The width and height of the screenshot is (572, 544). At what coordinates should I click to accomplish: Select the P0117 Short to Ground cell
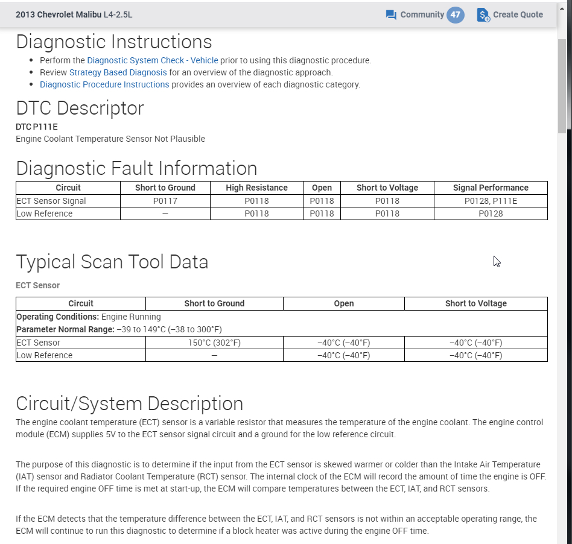[x=165, y=201]
